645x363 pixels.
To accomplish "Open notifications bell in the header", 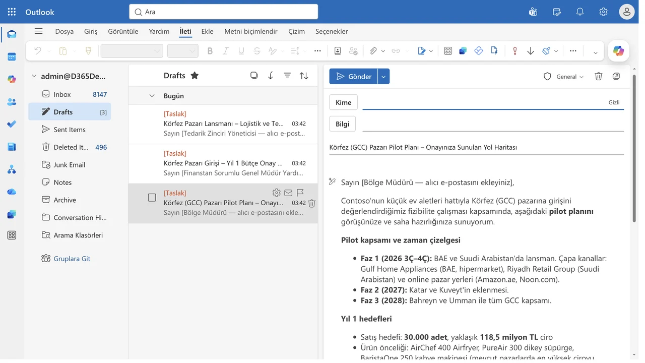I will click(580, 12).
